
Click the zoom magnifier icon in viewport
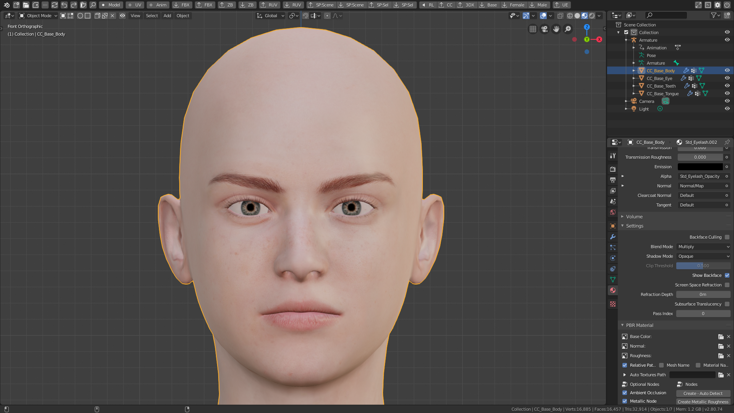pyautogui.click(x=568, y=29)
